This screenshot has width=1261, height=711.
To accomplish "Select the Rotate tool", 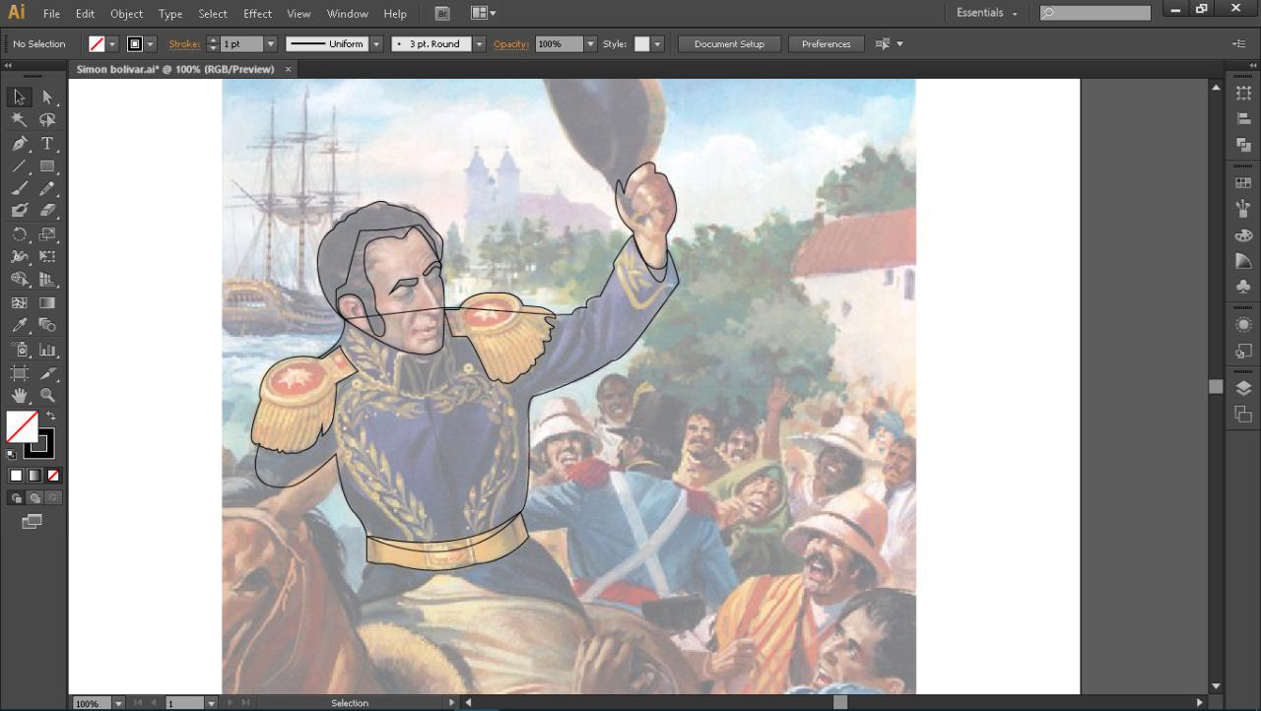I will click(x=19, y=234).
